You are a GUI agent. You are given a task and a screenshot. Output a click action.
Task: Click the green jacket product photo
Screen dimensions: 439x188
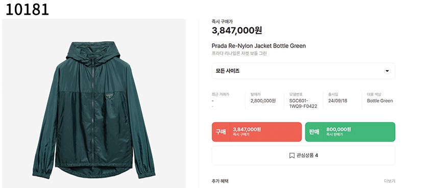pos(94,103)
